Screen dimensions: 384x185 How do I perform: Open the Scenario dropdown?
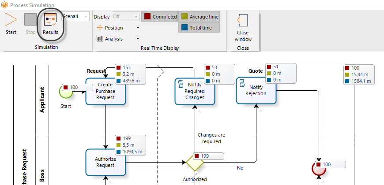coord(75,17)
